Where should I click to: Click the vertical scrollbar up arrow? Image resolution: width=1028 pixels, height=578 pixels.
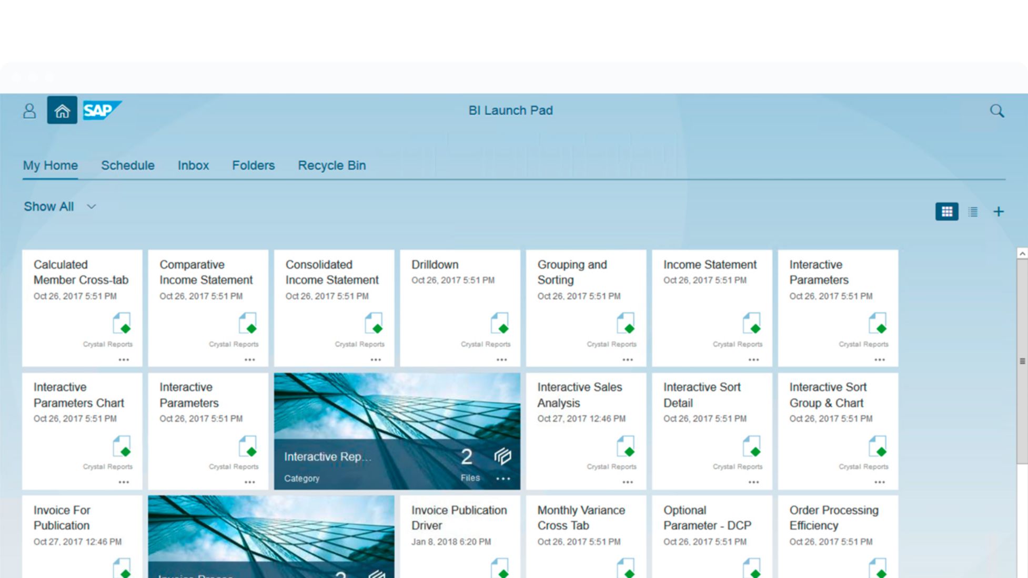click(1022, 254)
